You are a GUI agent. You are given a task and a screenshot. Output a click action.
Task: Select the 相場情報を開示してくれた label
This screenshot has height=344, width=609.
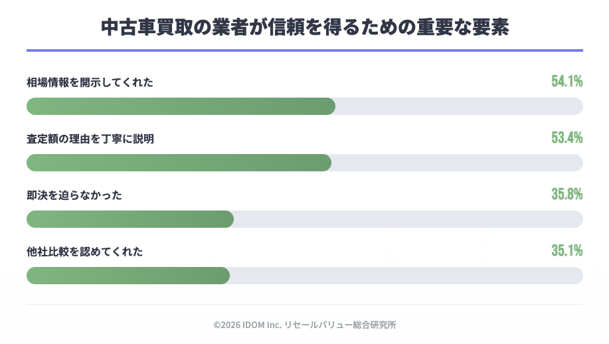(x=90, y=82)
